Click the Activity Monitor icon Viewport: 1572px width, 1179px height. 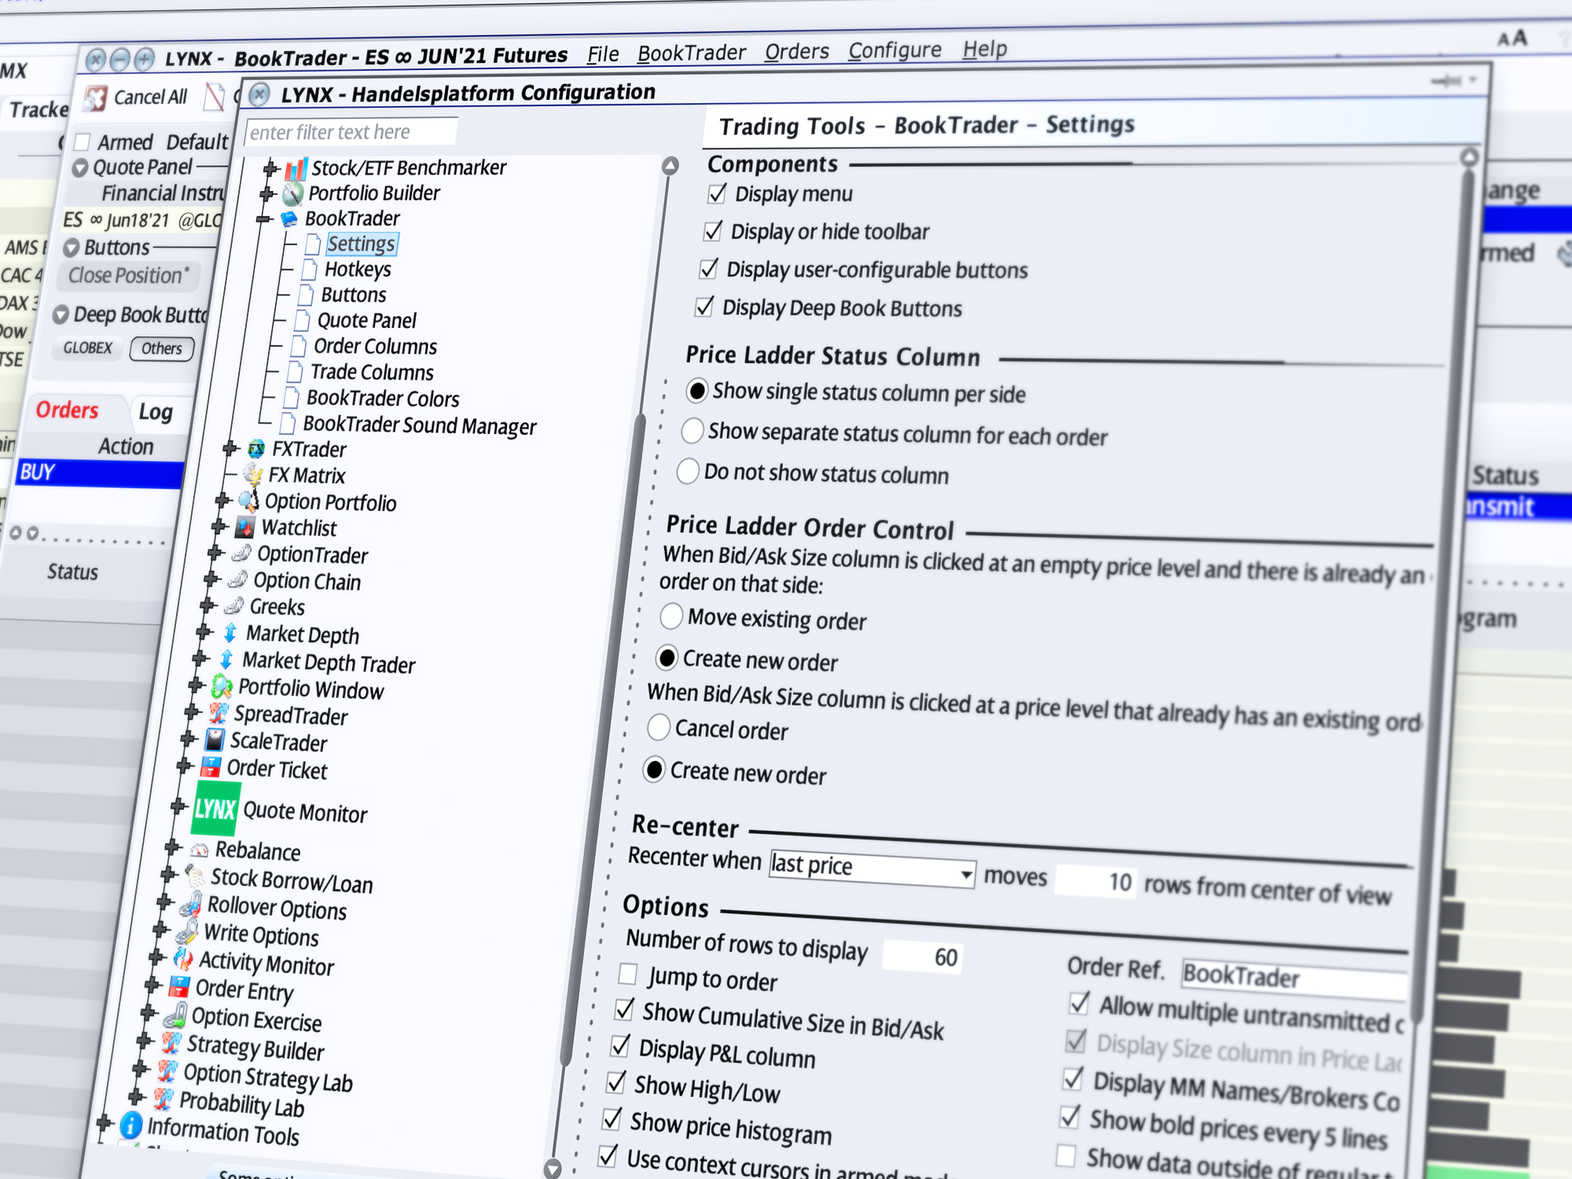point(182,959)
